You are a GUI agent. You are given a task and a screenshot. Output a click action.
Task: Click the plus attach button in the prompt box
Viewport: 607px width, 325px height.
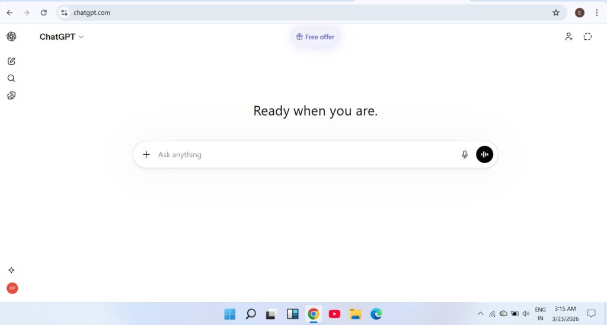coord(146,155)
